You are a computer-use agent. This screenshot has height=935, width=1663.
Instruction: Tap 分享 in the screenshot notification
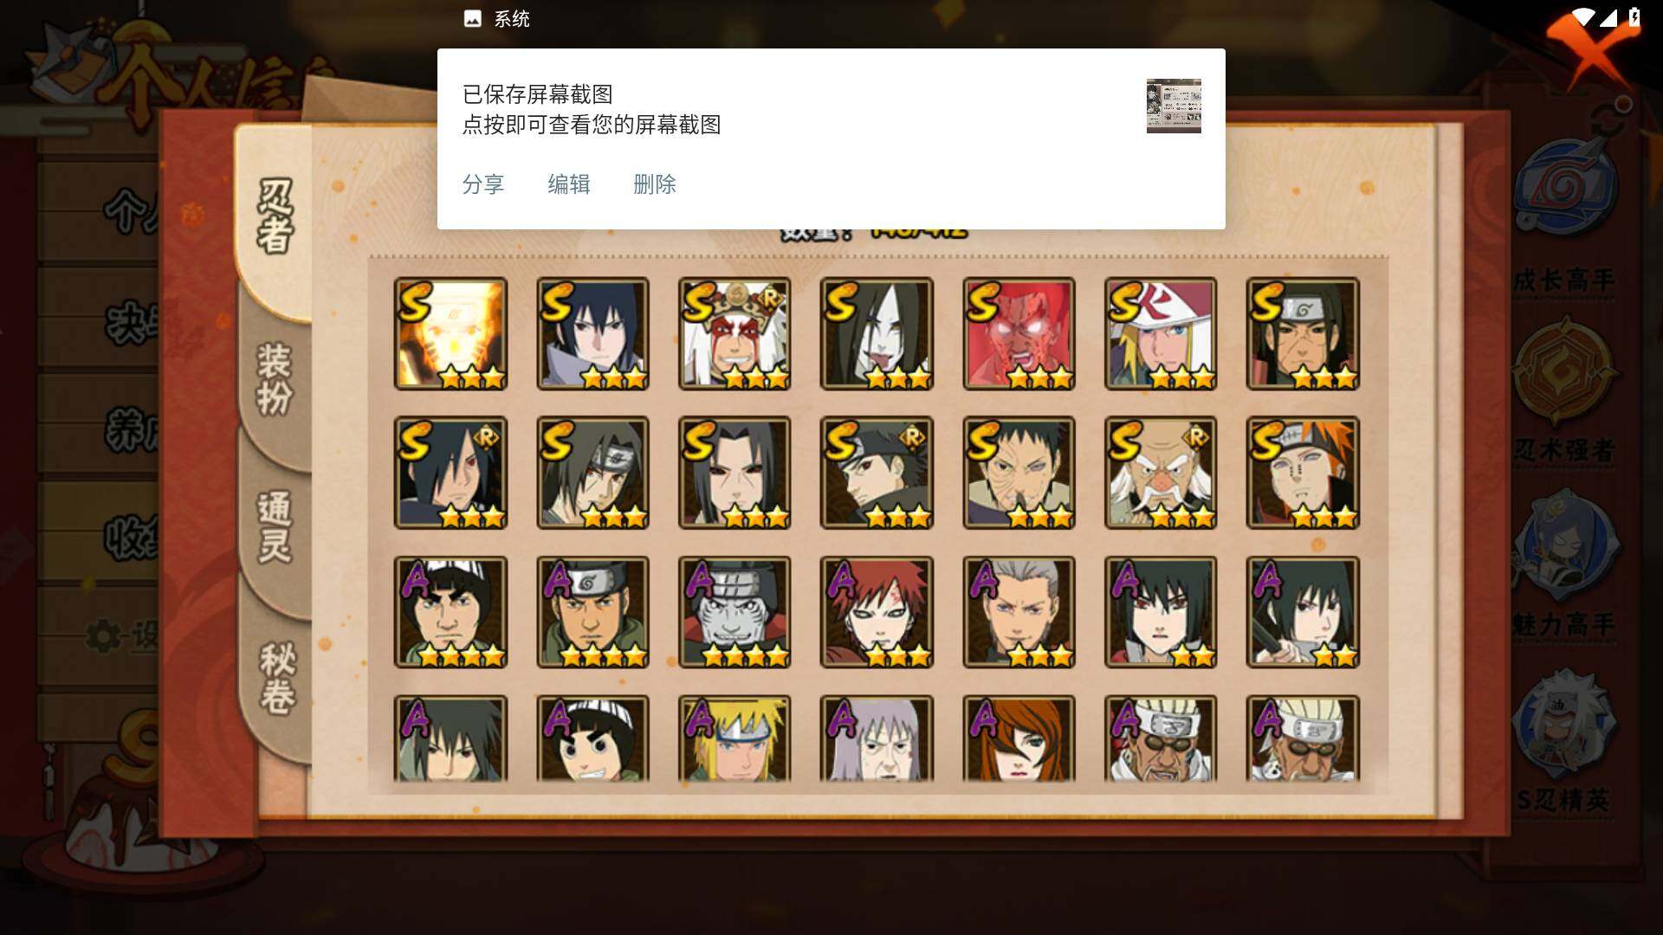pos(483,184)
